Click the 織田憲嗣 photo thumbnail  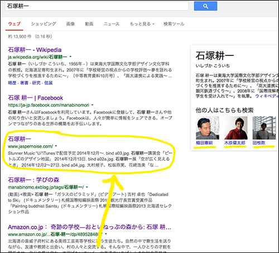coord(208,128)
